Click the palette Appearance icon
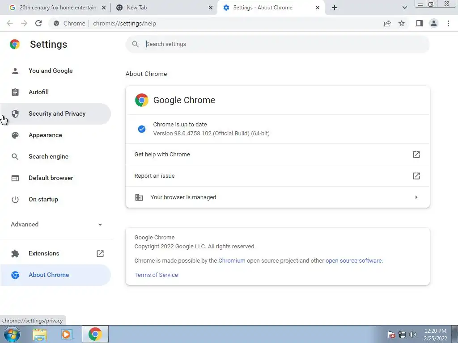 15,135
